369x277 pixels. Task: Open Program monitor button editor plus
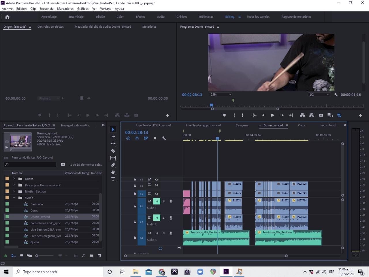click(360, 115)
